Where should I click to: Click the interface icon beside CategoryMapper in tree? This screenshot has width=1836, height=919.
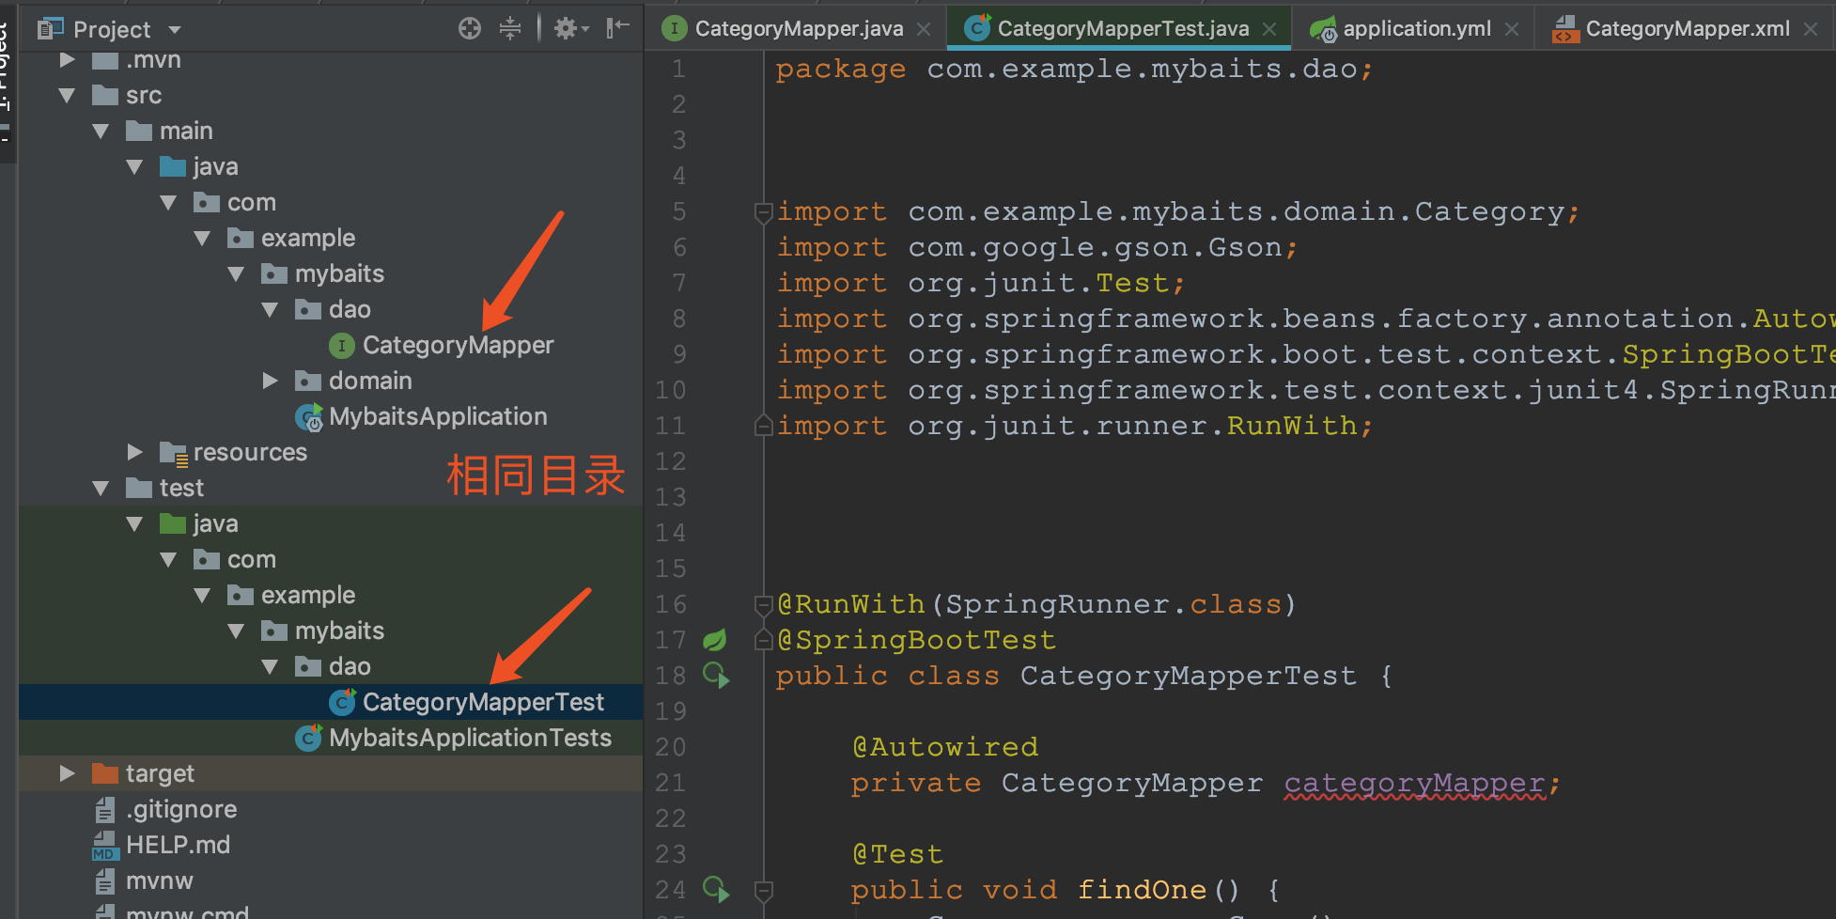pos(342,346)
